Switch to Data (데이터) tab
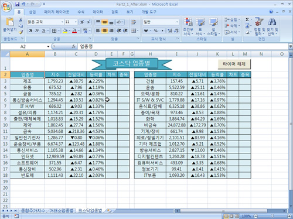Screen dimensions: 293x219 click(x=98, y=12)
